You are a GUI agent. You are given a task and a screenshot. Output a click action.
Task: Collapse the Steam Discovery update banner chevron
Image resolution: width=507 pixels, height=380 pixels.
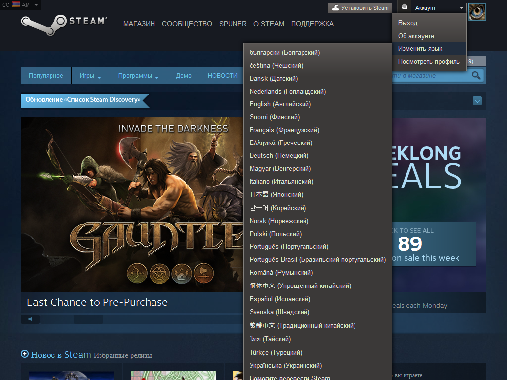(477, 101)
